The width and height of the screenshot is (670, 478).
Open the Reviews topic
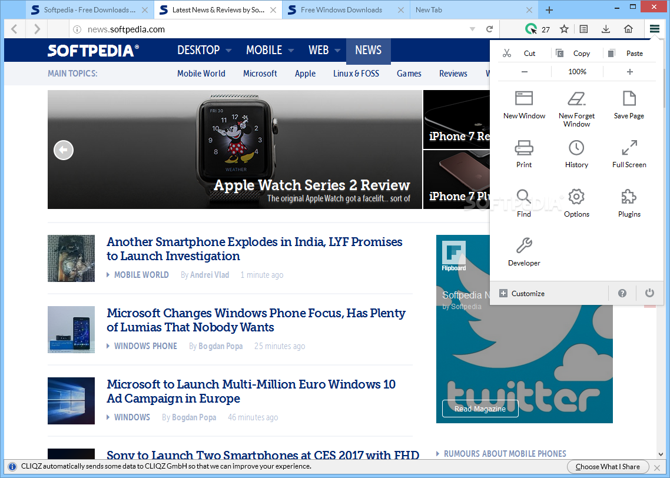tap(453, 74)
